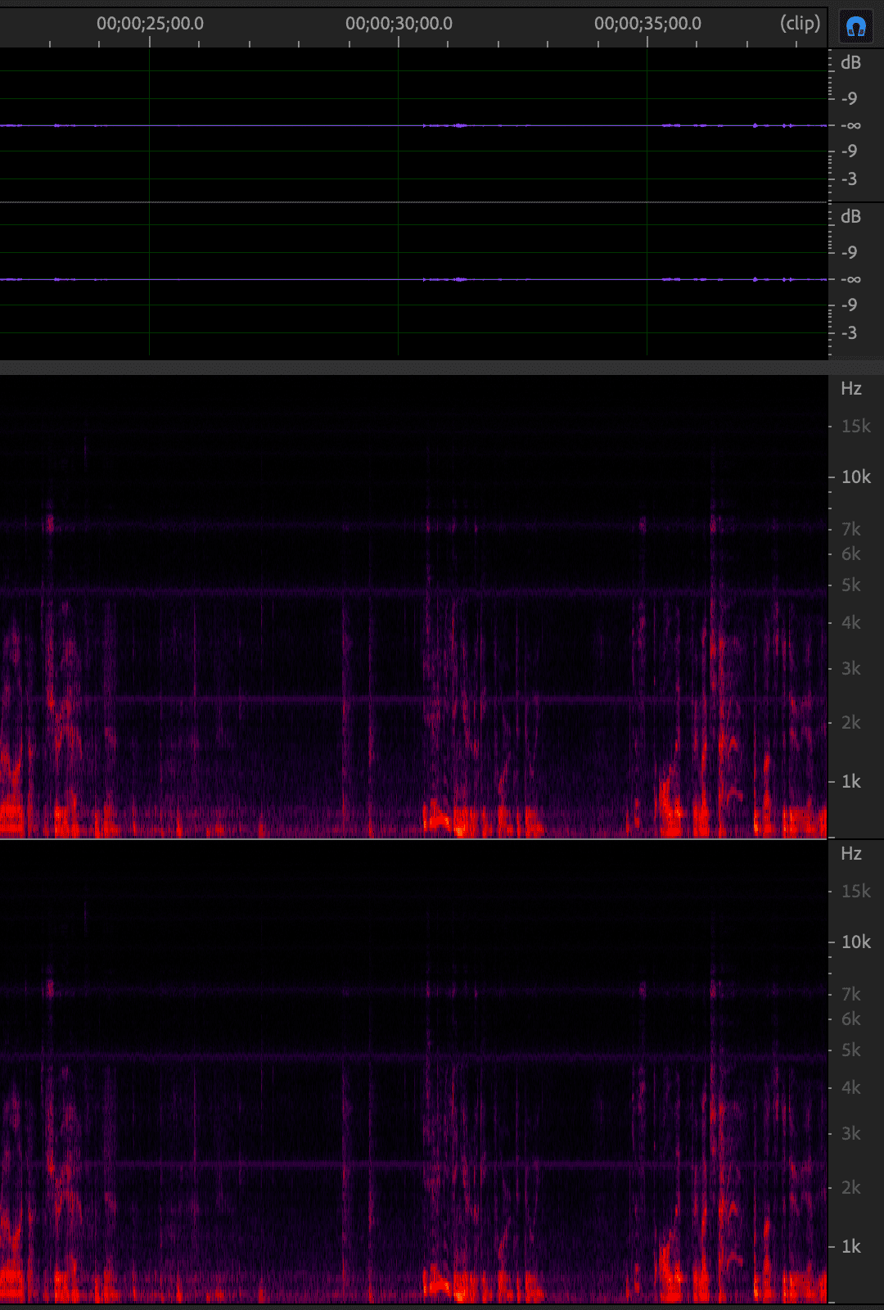Click the 00;00;35;00.0 mark on time ruler
The image size is (884, 1310).
(647, 24)
